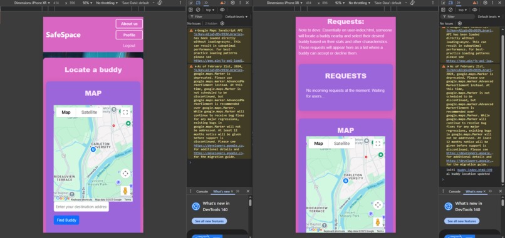Click Profile button in SafeSpace header

(x=129, y=35)
